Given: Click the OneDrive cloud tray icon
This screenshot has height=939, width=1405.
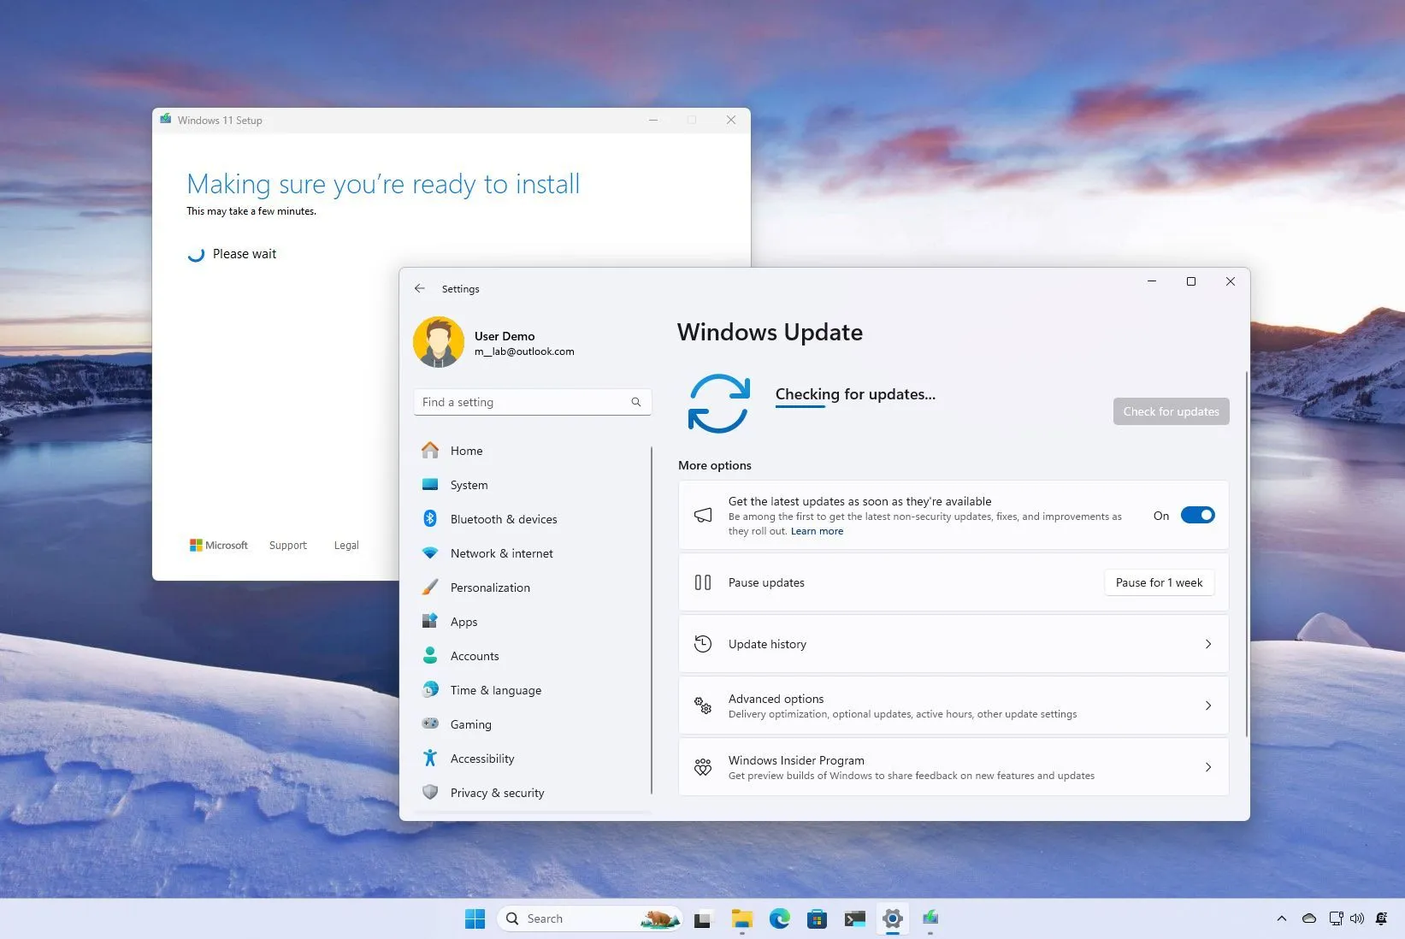Looking at the screenshot, I should pos(1309,918).
